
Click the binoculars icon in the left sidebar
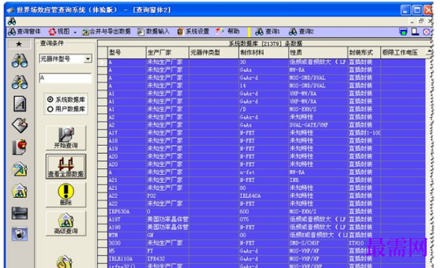(20, 60)
